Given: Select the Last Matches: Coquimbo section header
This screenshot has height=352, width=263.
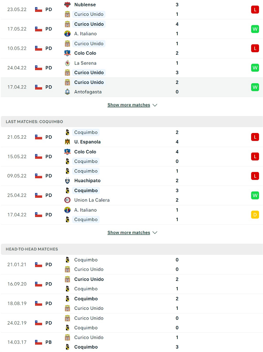Looking at the screenshot, I should 131,122.
